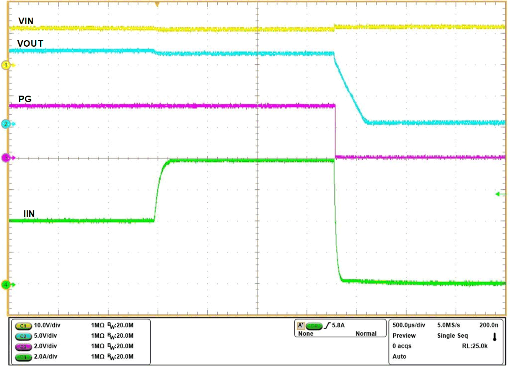This screenshot has width=510, height=366.
Task: Open the None holdoff selector
Action: [x=306, y=333]
